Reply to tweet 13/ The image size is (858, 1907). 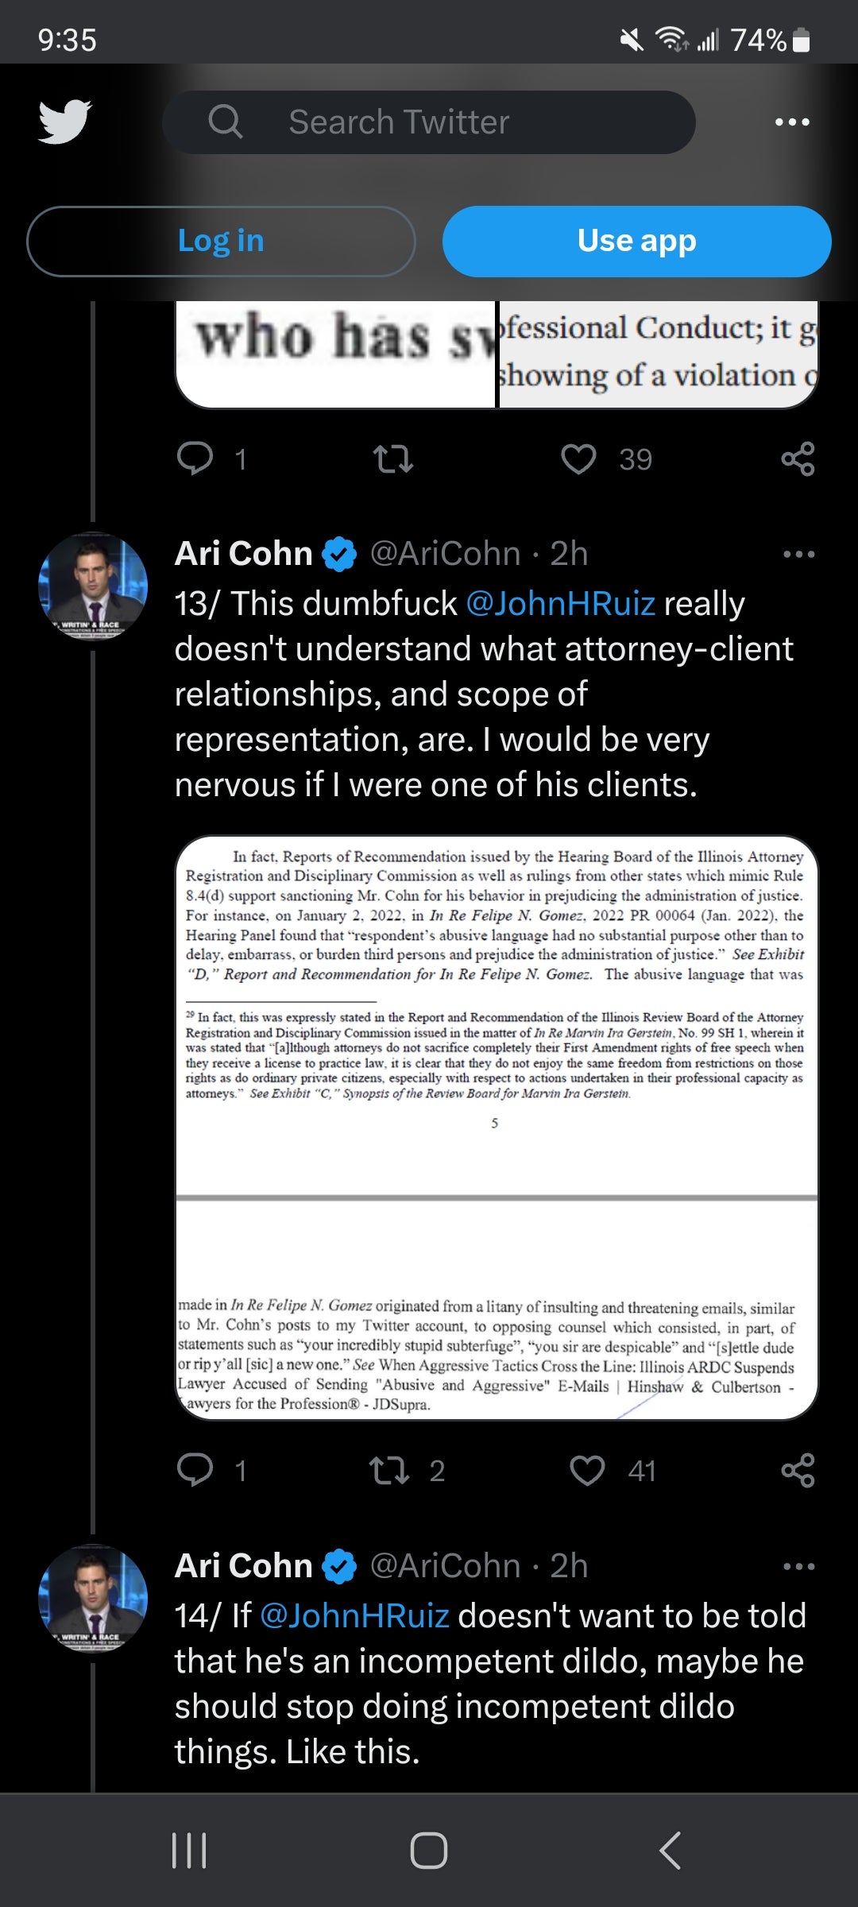point(195,1470)
